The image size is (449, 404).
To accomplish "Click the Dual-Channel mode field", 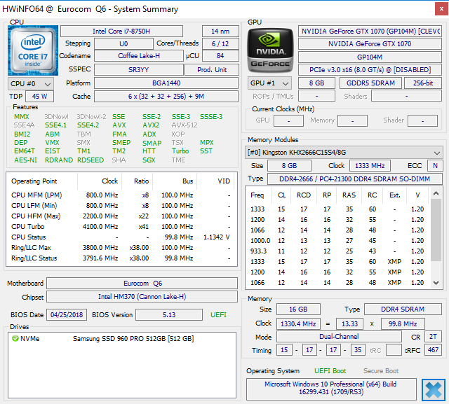I will click(339, 337).
